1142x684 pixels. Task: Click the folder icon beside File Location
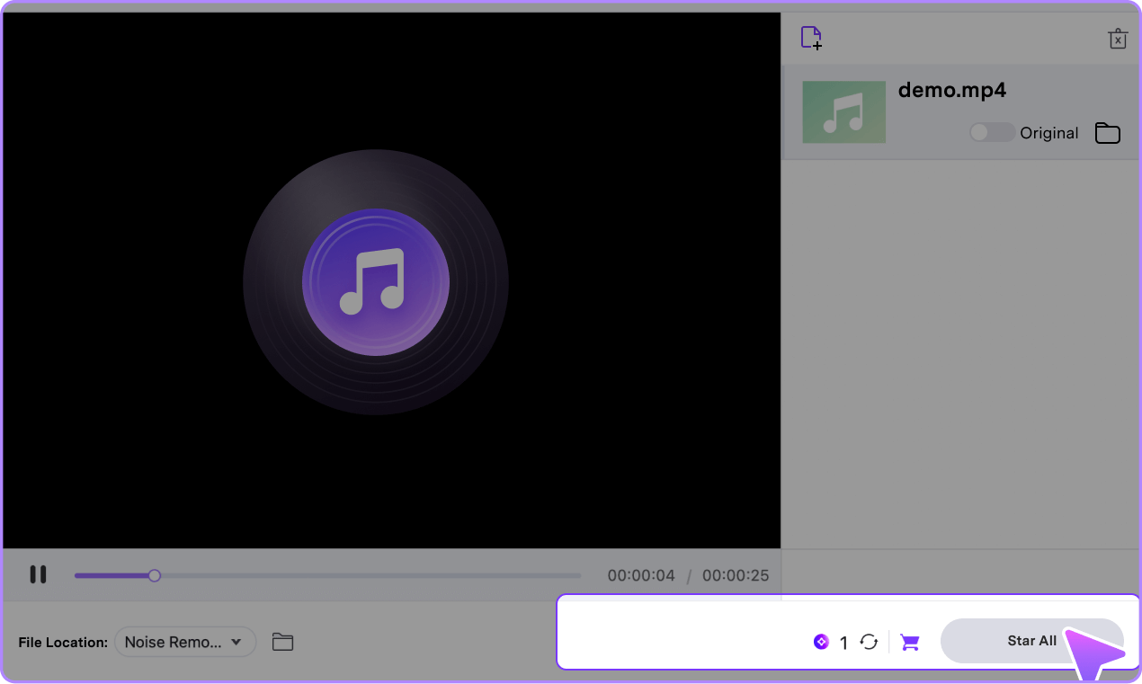click(283, 642)
